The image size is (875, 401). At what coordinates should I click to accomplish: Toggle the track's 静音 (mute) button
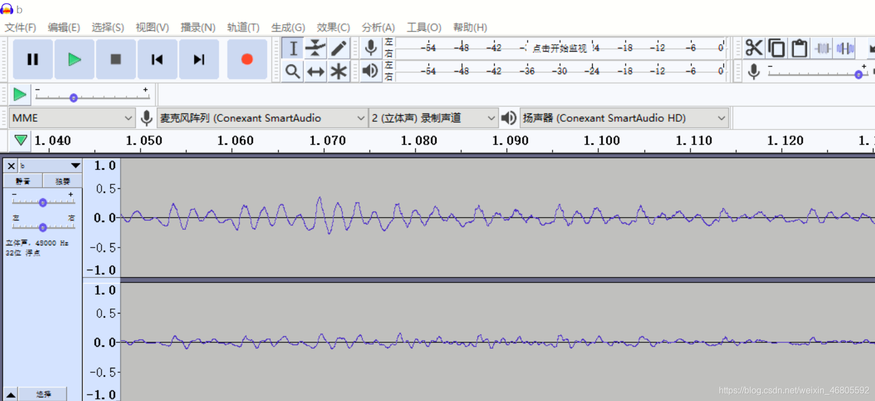[23, 181]
